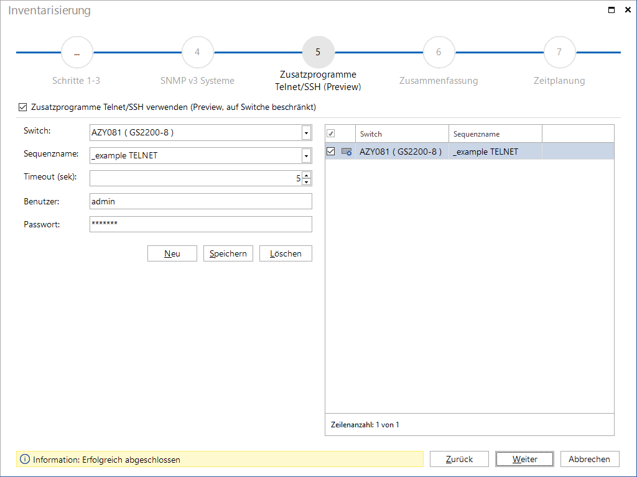Toggle select-all checkbox in table header
637x477 pixels.
(x=331, y=134)
